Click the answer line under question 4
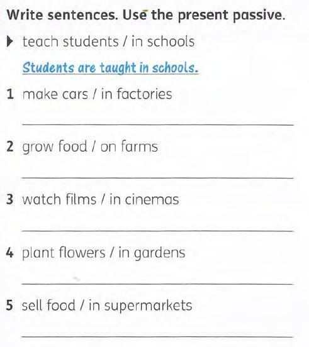Screen dimensions: 309x347 point(158,284)
